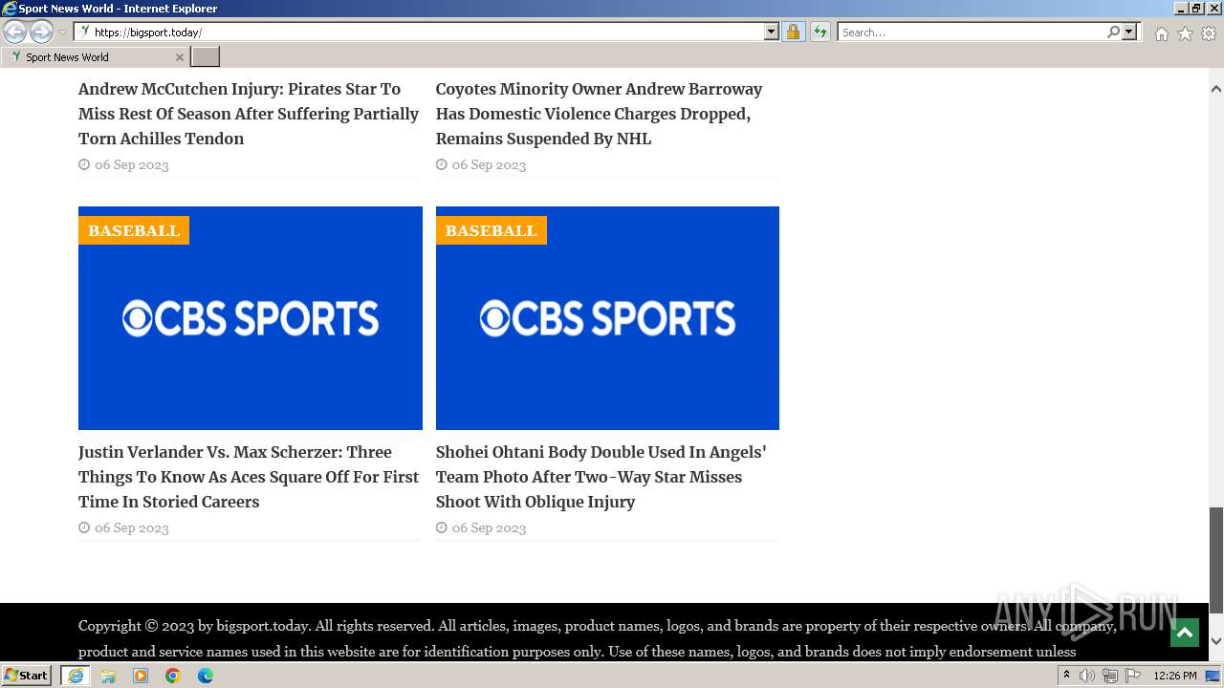Open the Action Center flag icon
Viewport: 1224px width, 688px height.
click(1133, 676)
